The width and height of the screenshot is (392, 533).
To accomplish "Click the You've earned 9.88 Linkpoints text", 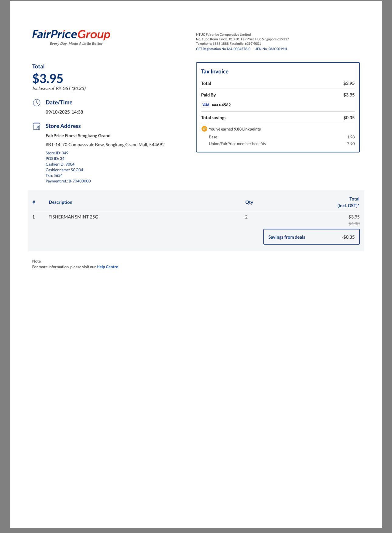I will pos(235,129).
